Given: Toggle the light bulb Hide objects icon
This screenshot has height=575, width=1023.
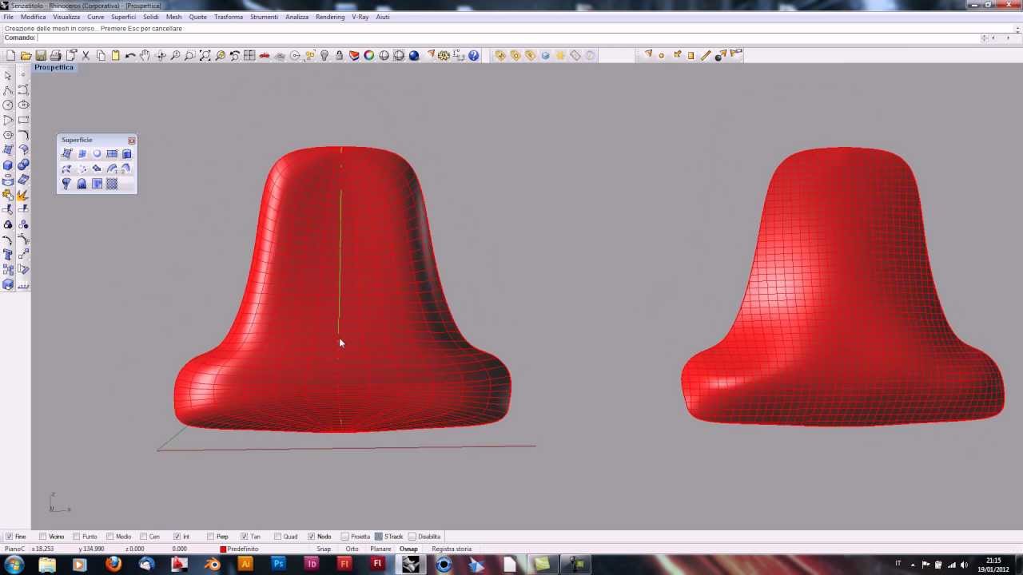Looking at the screenshot, I should click(x=324, y=55).
